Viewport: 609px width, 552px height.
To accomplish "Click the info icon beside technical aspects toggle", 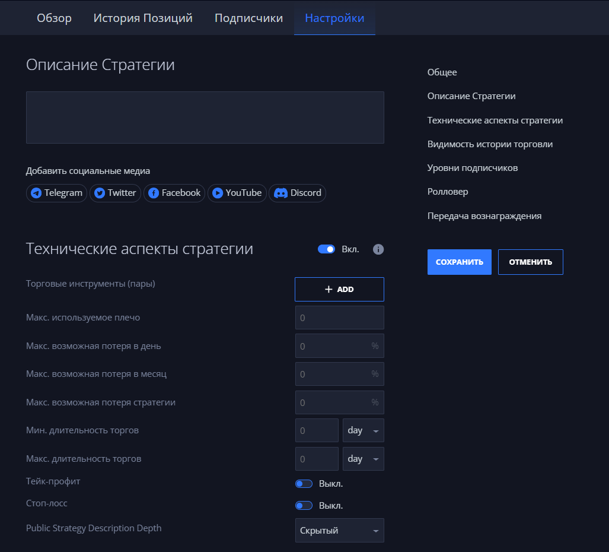I will click(x=378, y=249).
